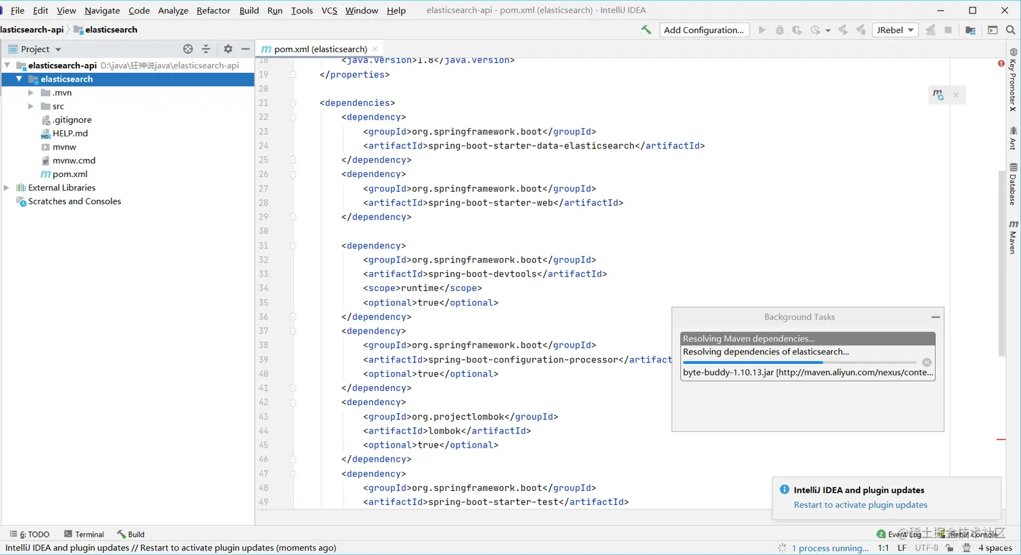Click the Load Maven Changes floating icon
Viewport: 1021px width, 555px height.
tap(938, 95)
